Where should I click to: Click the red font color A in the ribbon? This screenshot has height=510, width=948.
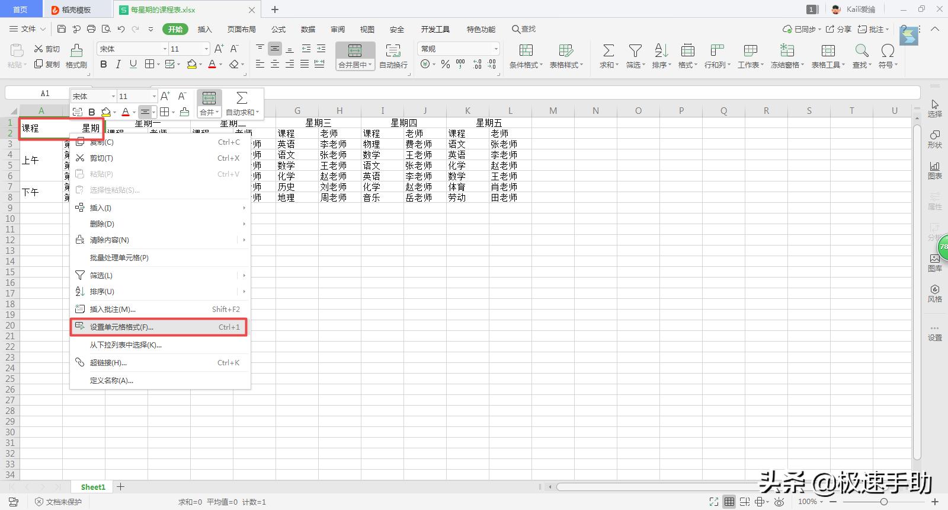click(x=212, y=64)
